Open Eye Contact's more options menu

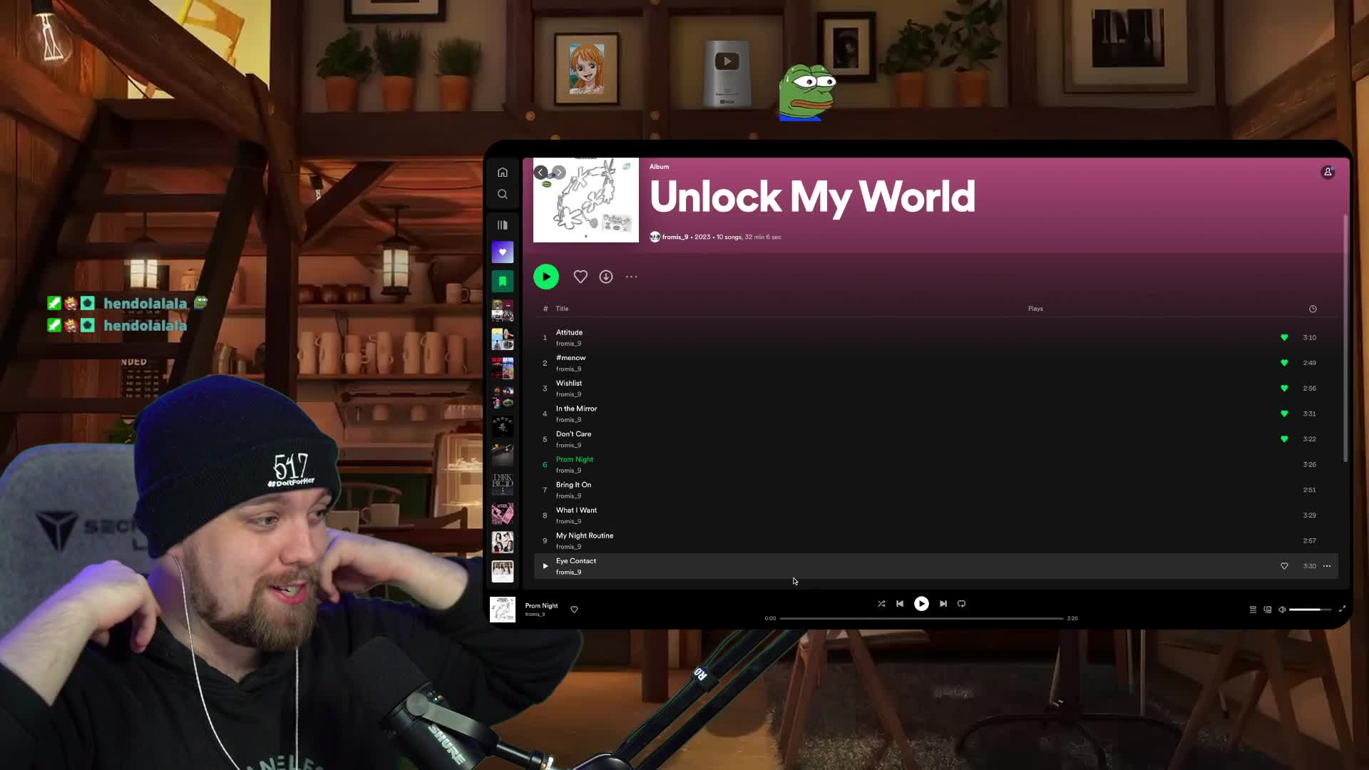coord(1327,565)
